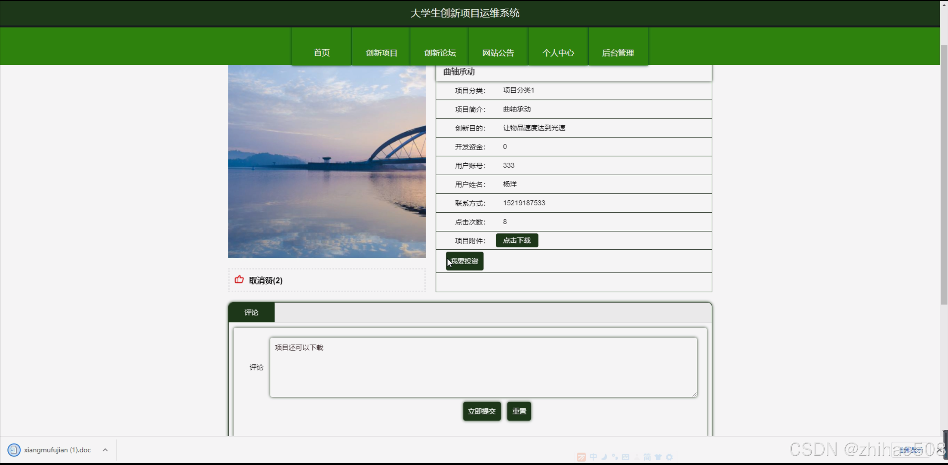Open the 创新项目 navigation menu
This screenshot has height=465, width=948.
381,53
